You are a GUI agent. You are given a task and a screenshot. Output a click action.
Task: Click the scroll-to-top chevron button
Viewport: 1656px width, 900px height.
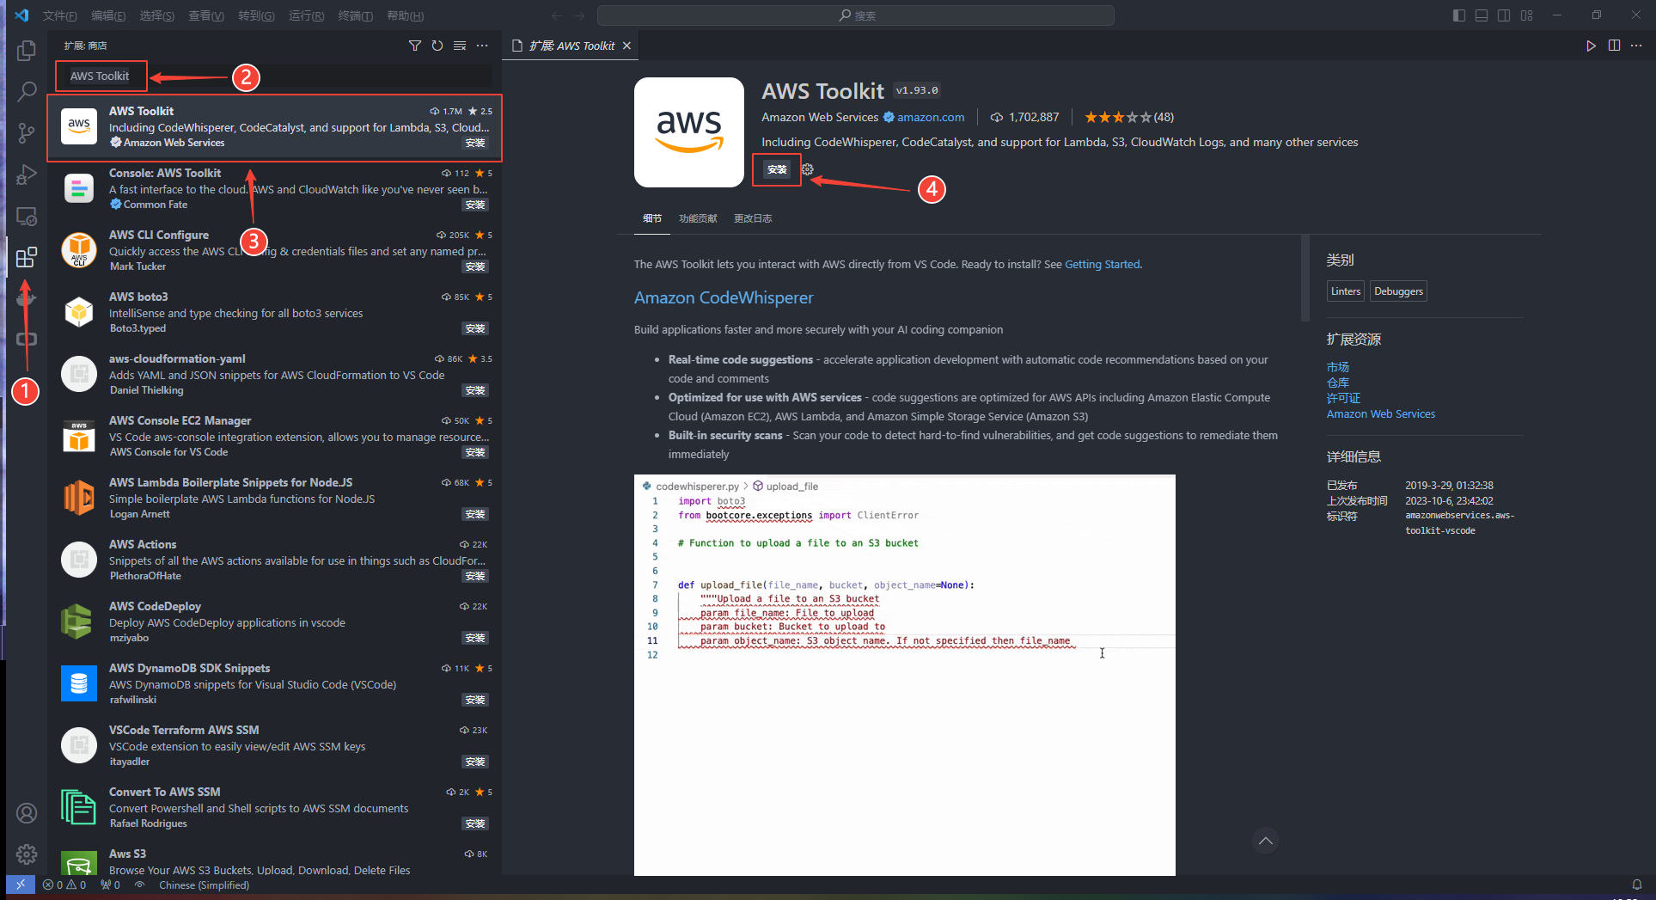1265,841
